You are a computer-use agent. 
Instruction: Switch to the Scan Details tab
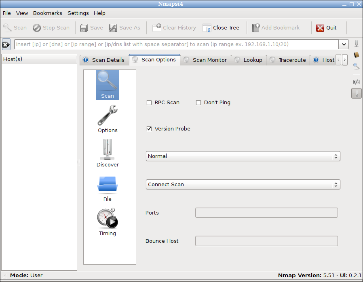coord(104,60)
